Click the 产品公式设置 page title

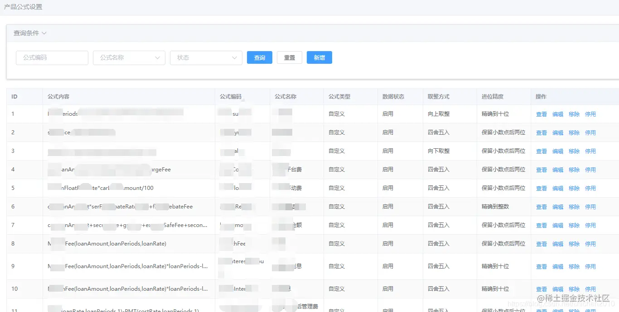click(x=23, y=7)
